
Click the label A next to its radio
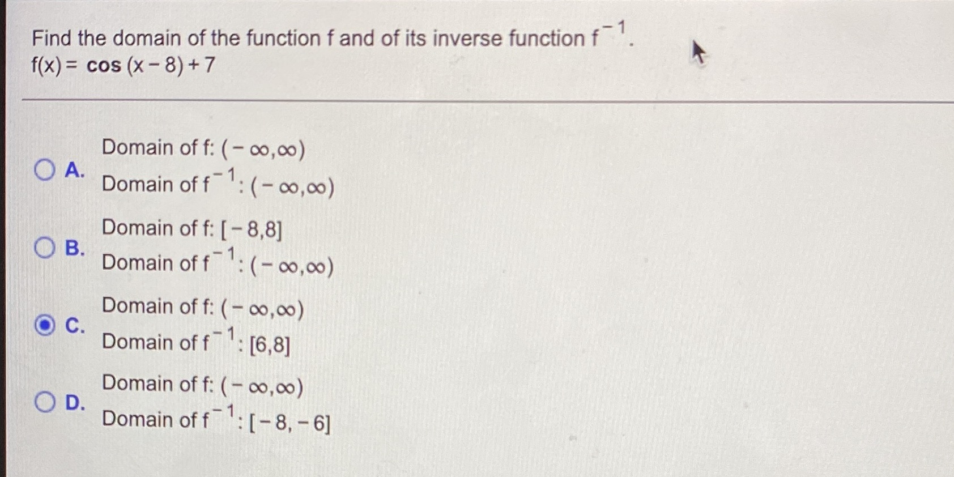click(x=73, y=171)
